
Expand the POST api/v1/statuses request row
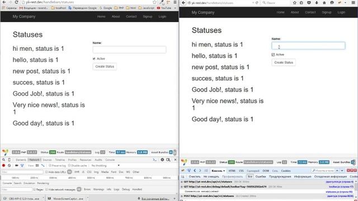tap(182, 196)
